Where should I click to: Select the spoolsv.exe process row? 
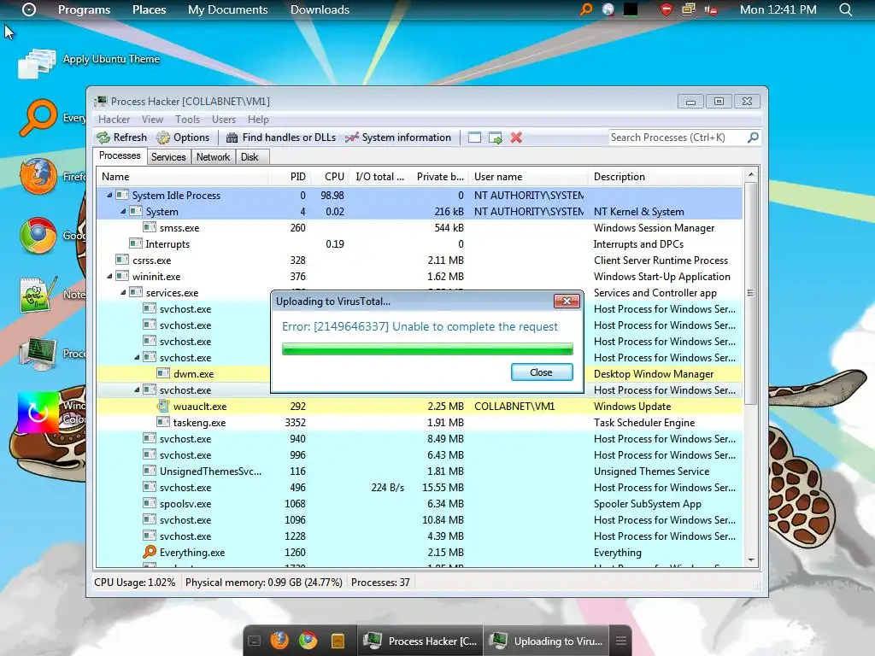[420, 504]
